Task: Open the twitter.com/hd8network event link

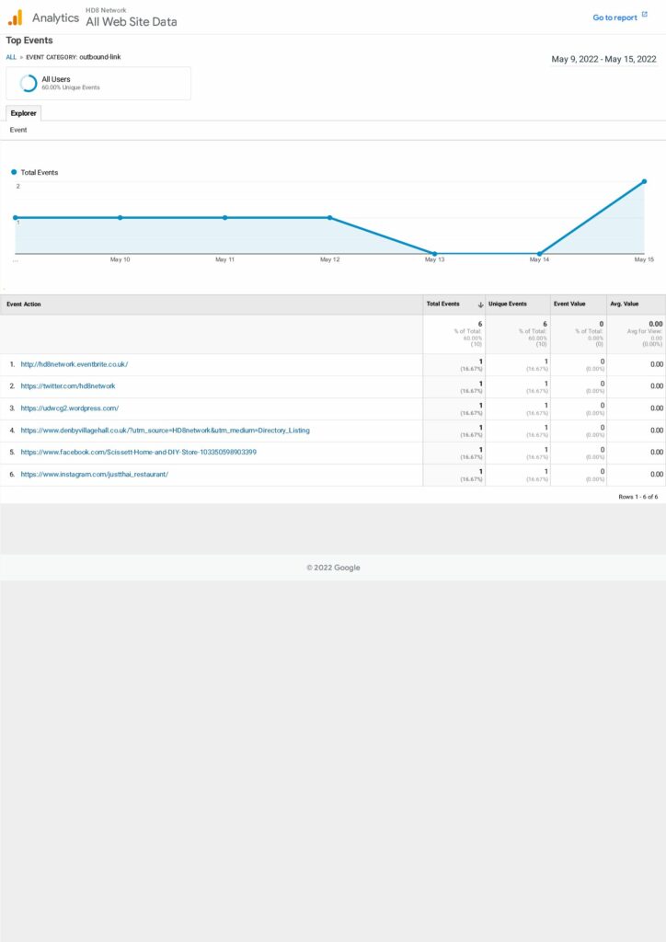Action: coord(68,386)
